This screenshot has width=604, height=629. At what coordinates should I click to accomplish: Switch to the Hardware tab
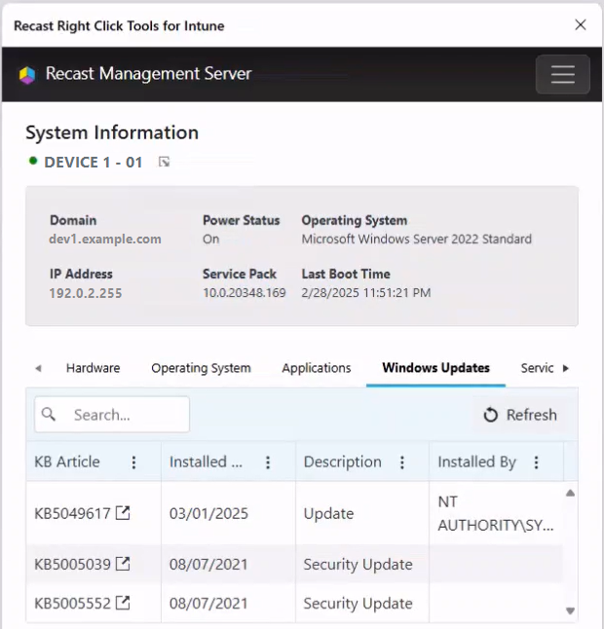click(93, 368)
